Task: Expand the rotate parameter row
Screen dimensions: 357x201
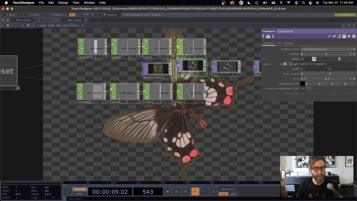Action: point(264,59)
